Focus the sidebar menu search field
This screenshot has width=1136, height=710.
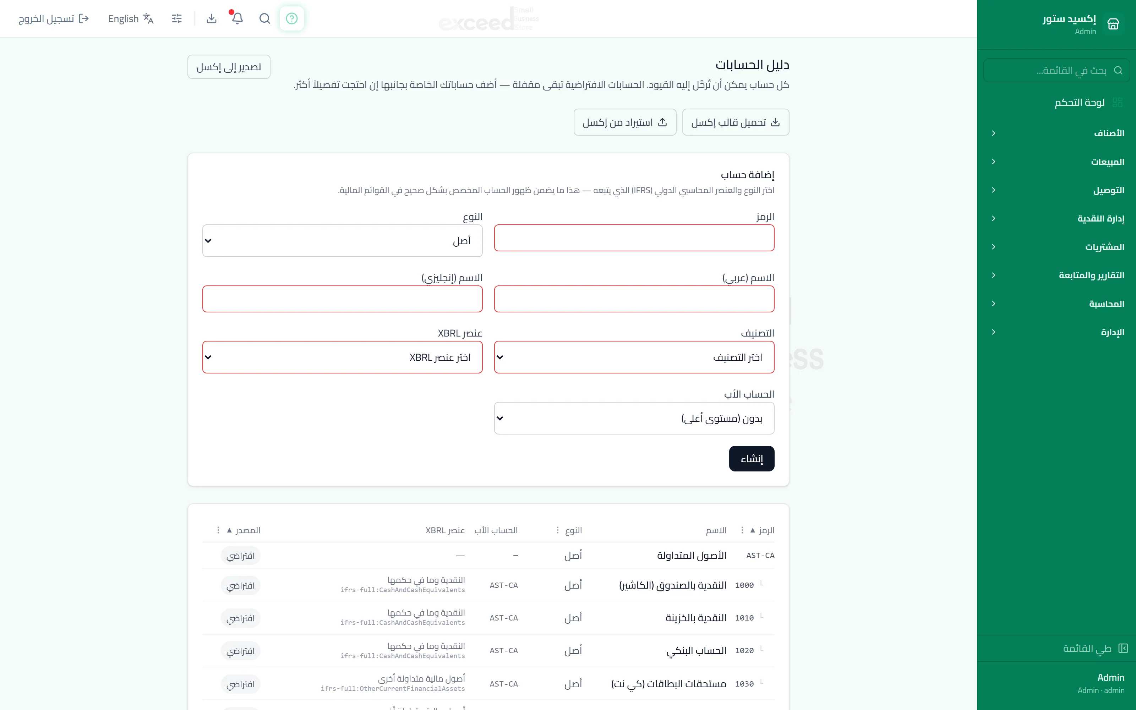pyautogui.click(x=1056, y=70)
